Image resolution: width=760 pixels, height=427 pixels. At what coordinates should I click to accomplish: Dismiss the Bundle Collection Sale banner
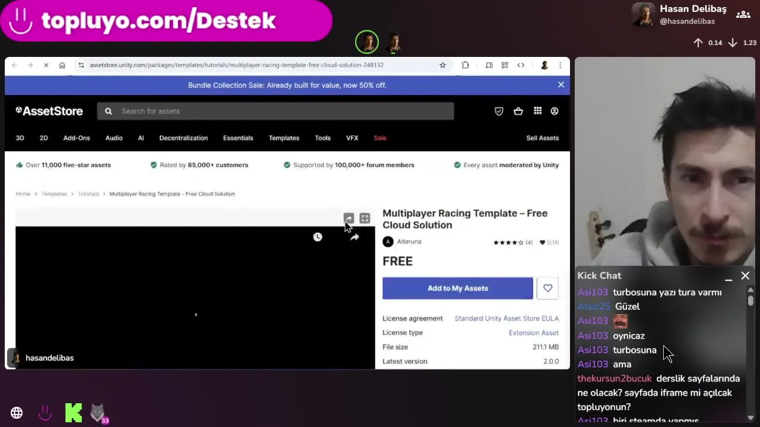point(560,85)
